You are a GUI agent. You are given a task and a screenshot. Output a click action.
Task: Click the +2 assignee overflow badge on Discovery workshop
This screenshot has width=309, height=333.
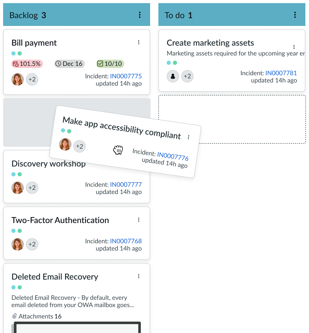(32, 188)
